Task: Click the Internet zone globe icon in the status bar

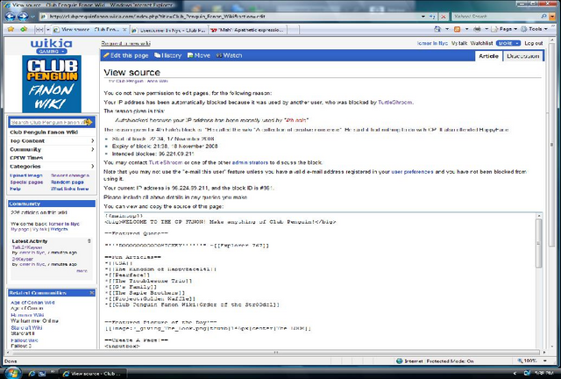Action: pyautogui.click(x=400, y=361)
